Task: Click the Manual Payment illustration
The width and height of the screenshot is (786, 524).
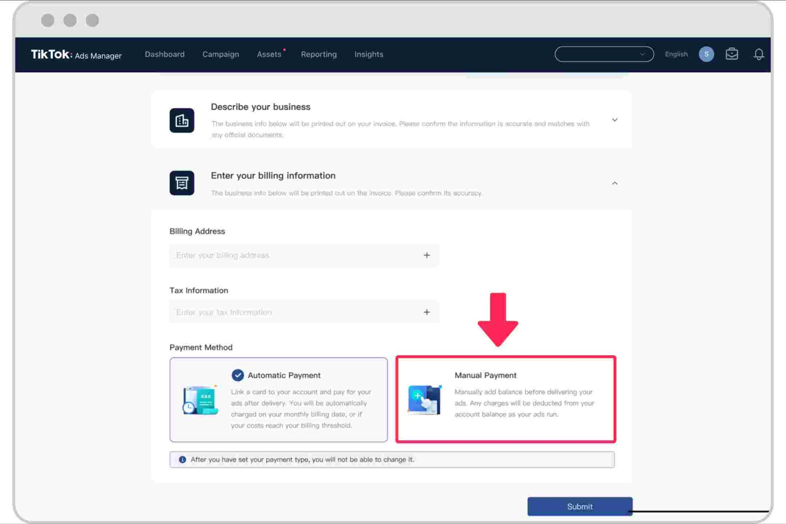Action: 424,400
